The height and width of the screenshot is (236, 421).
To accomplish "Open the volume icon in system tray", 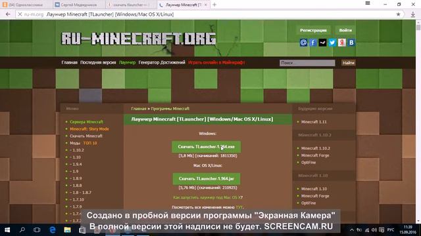I will (x=374, y=230).
